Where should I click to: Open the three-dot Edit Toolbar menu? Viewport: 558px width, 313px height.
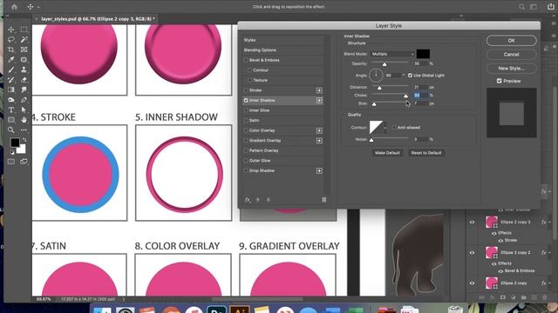24,130
